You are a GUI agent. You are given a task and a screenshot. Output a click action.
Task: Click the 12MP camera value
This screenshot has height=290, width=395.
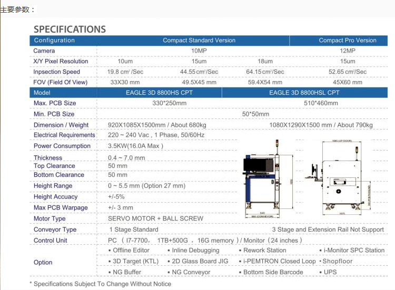click(348, 51)
